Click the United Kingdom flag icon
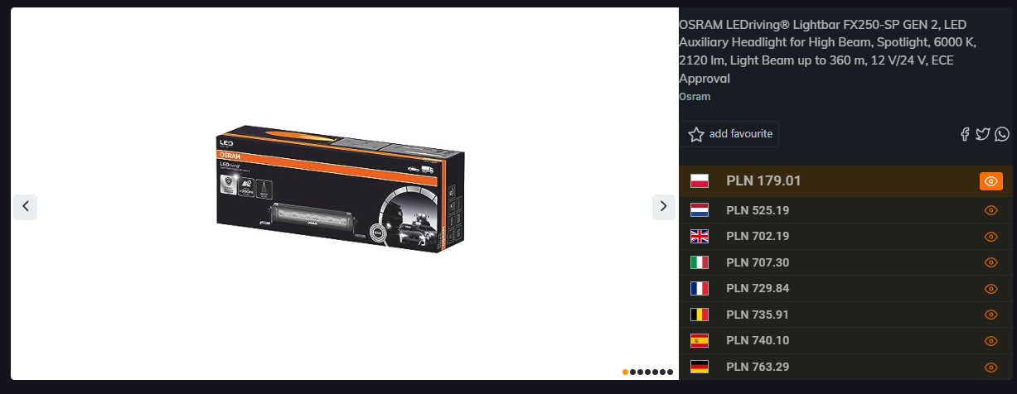1017x394 pixels. pyautogui.click(x=700, y=237)
